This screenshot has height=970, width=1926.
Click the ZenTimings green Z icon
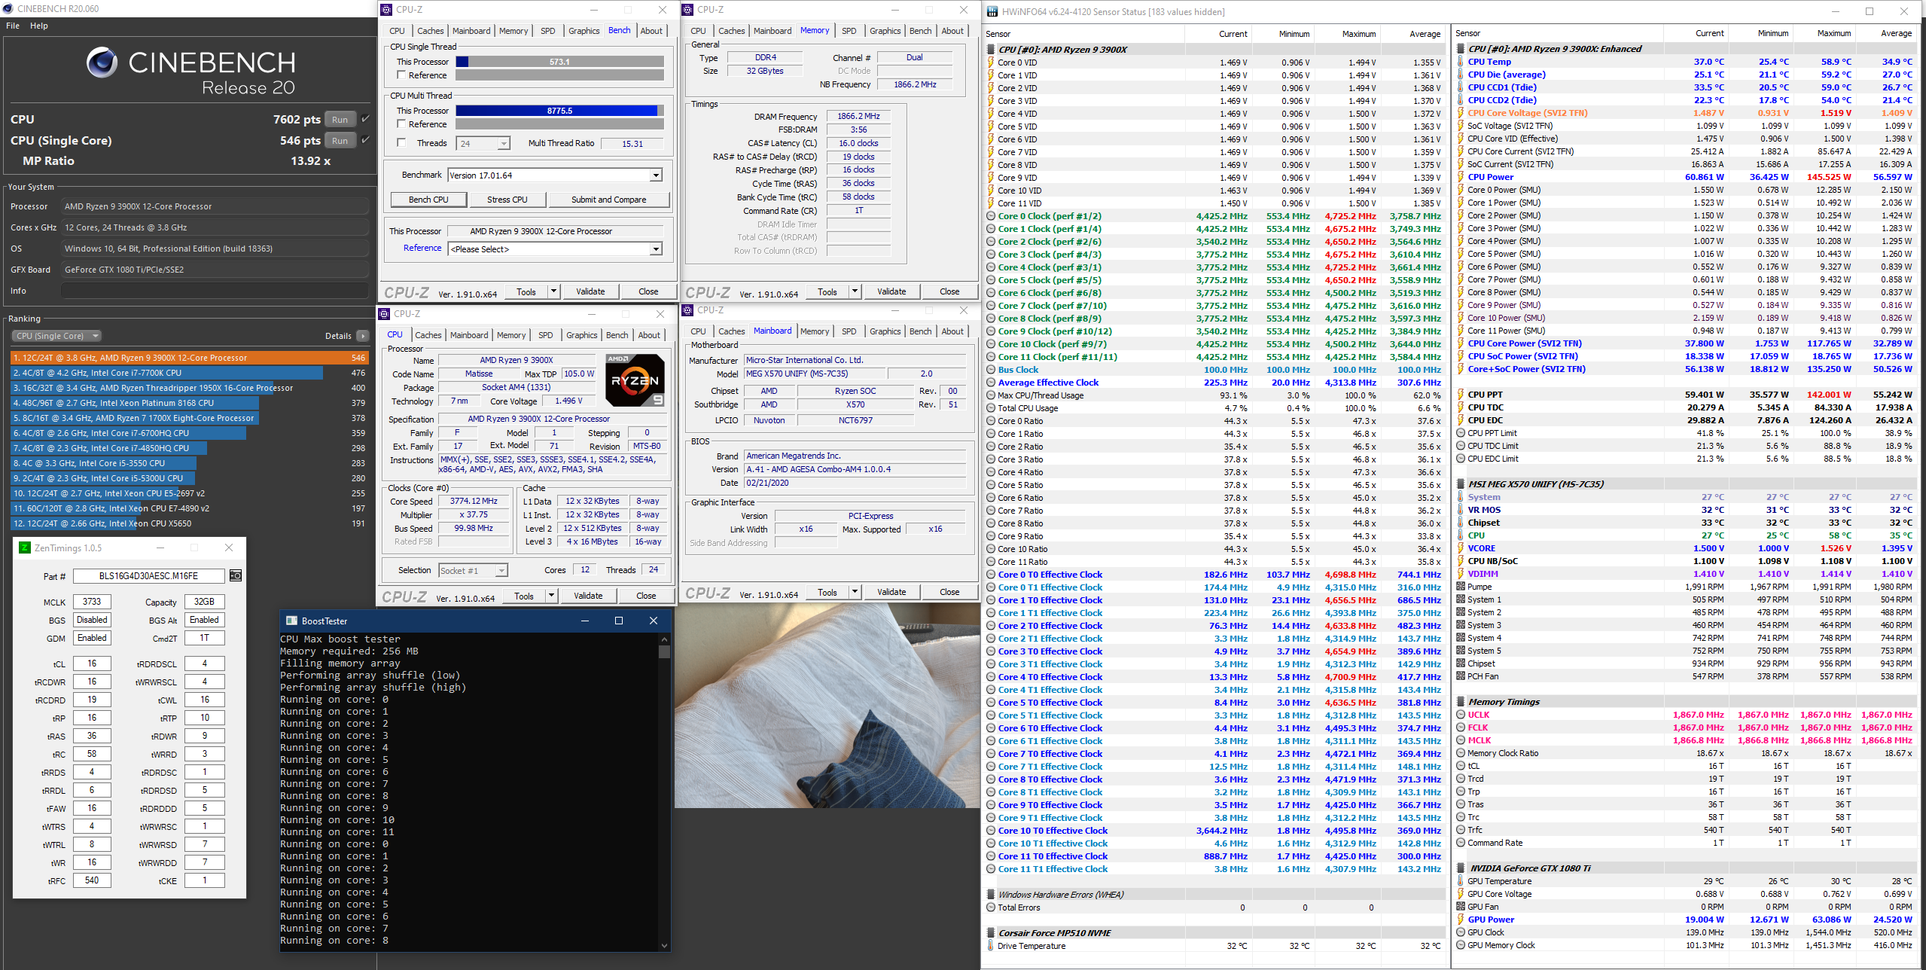25,548
